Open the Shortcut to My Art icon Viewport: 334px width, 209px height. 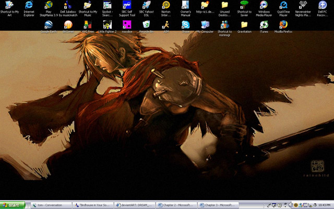coord(9,8)
